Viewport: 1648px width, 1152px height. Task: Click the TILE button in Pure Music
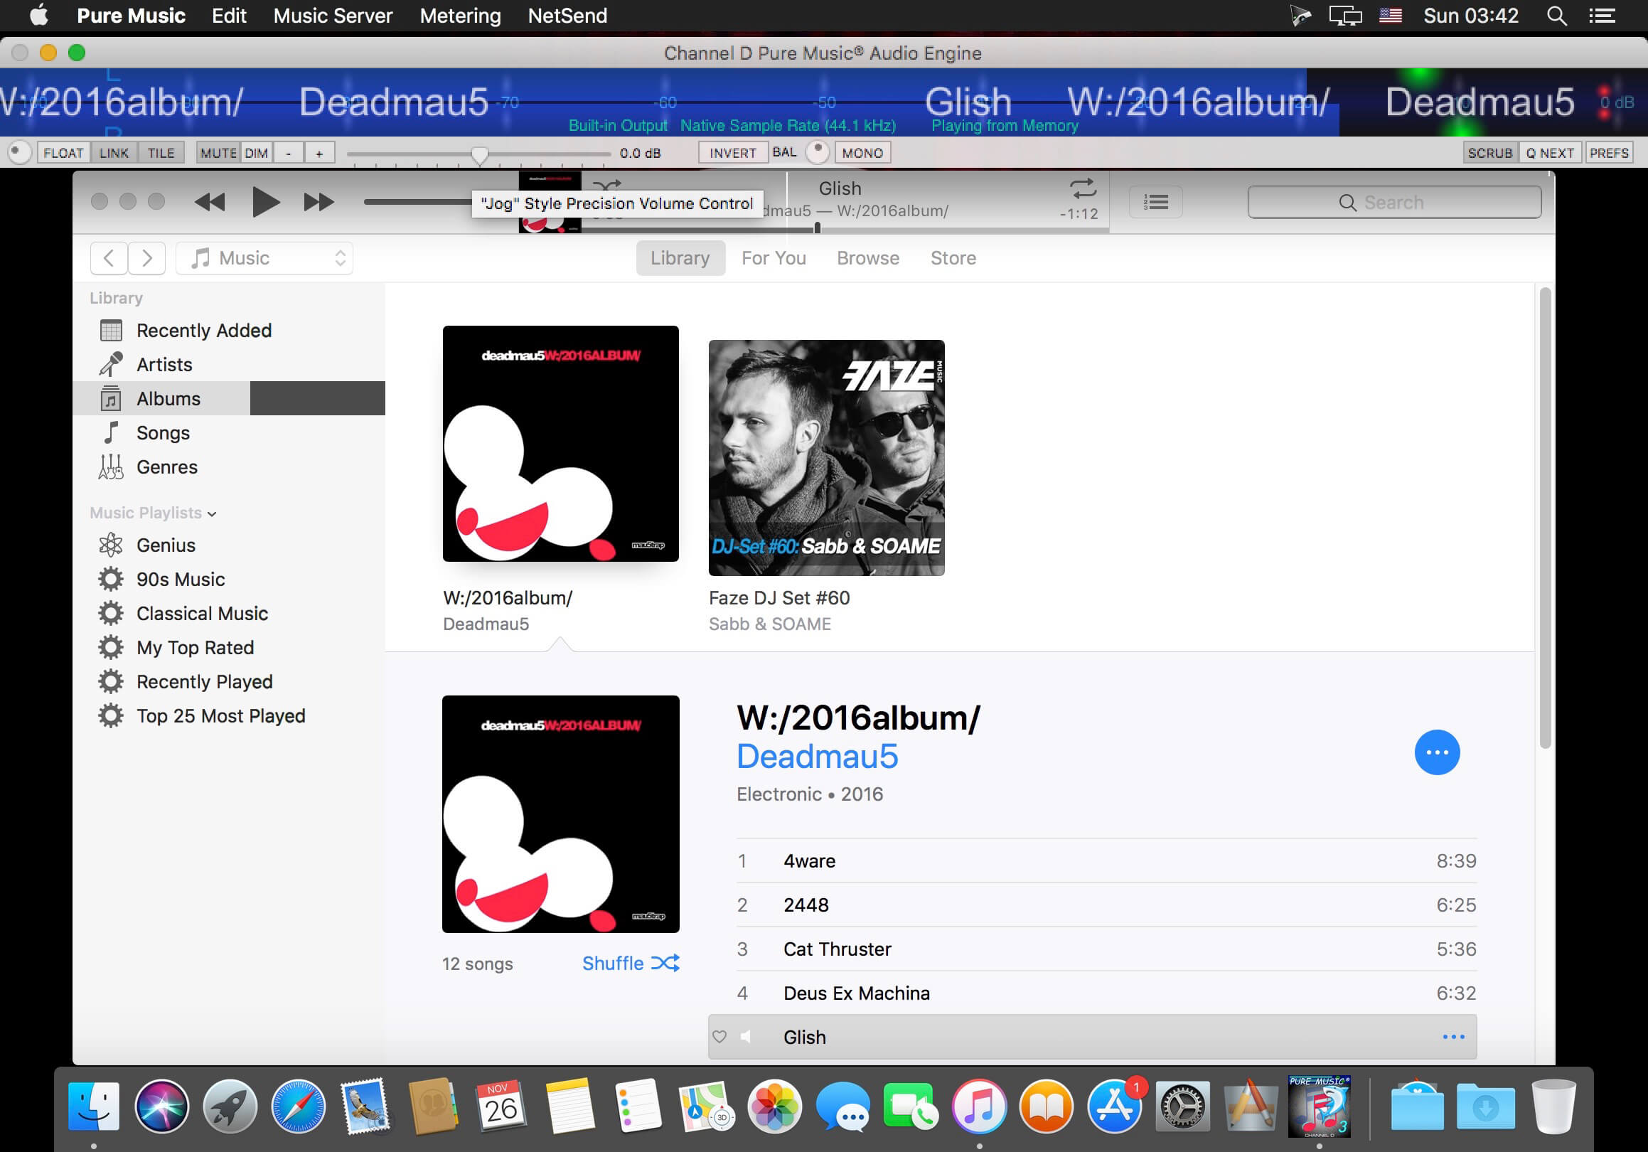[x=161, y=153]
